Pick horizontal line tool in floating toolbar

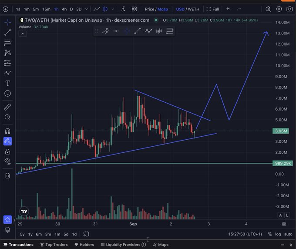pyautogui.click(x=116, y=31)
